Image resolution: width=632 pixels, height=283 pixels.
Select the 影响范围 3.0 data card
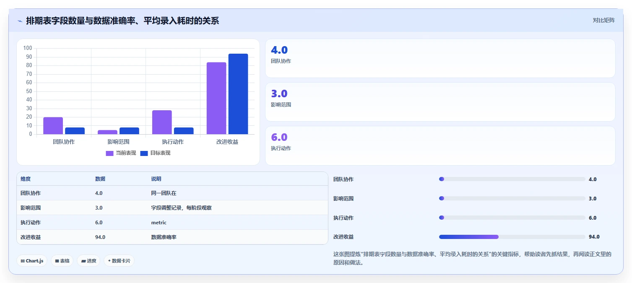tap(440, 102)
